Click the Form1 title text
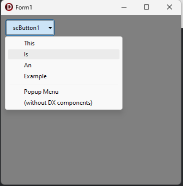 tap(23, 7)
